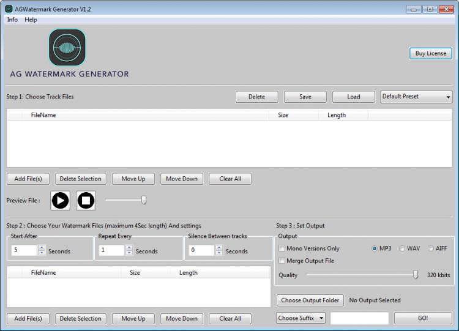459x331 pixels.
Task: Move Up in watermark files section
Action: (x=133, y=318)
